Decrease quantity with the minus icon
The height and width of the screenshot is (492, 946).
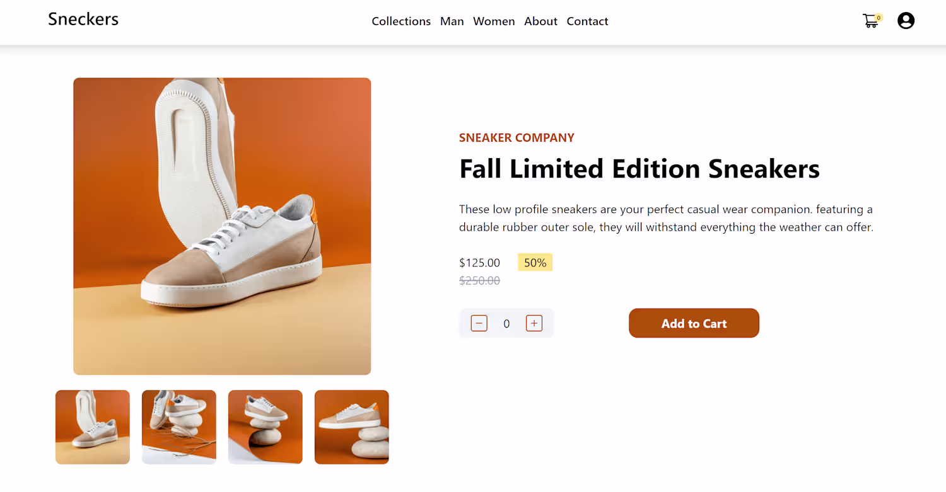coord(479,324)
